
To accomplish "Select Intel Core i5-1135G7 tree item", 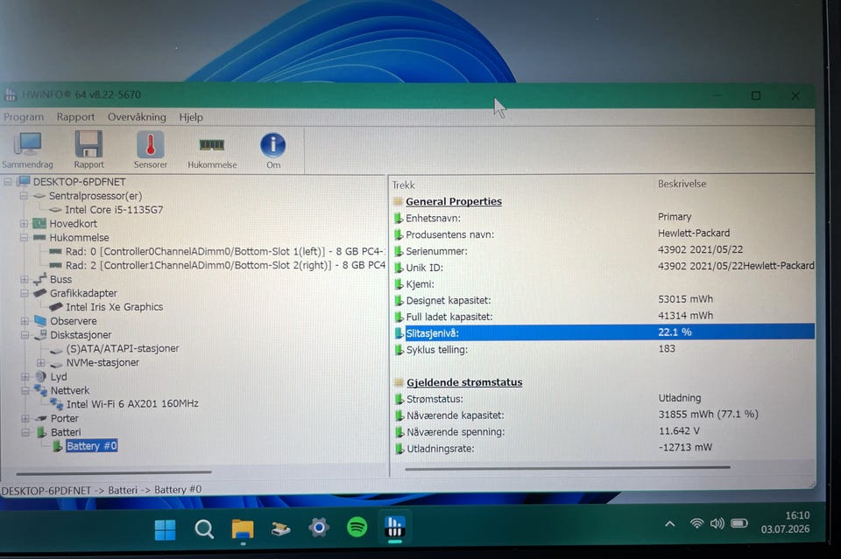I will pos(114,210).
